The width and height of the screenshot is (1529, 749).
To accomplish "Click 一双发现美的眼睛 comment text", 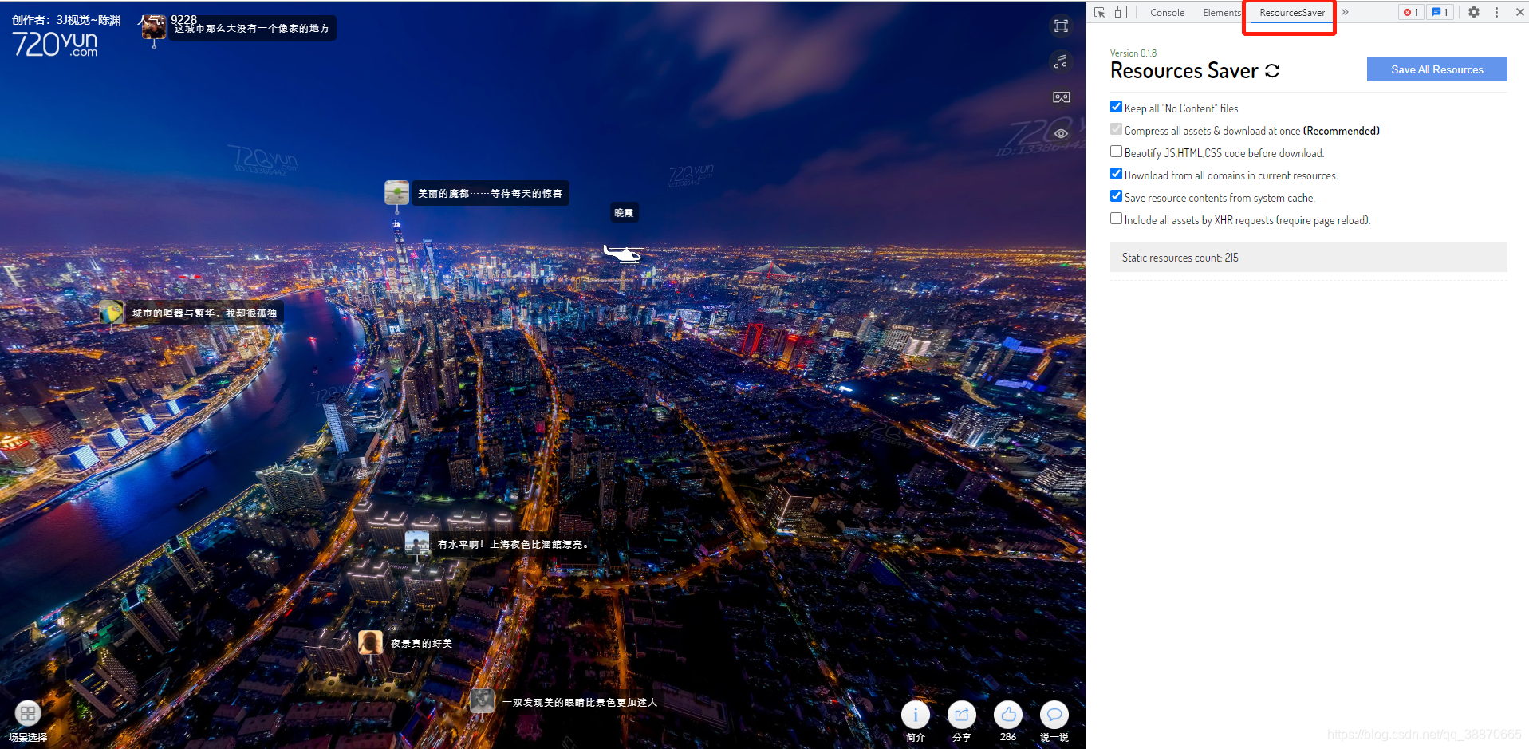I will tap(580, 702).
